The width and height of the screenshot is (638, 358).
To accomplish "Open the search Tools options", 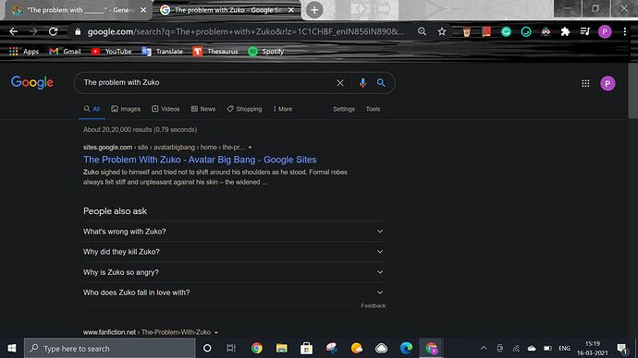I will click(373, 109).
